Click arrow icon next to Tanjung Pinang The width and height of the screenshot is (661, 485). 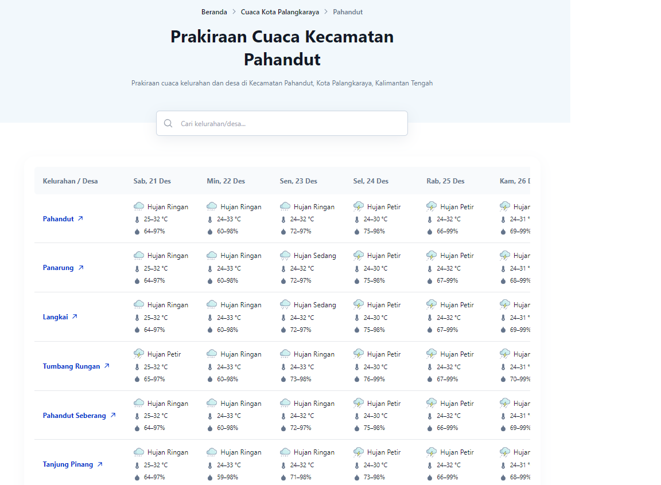click(x=100, y=464)
